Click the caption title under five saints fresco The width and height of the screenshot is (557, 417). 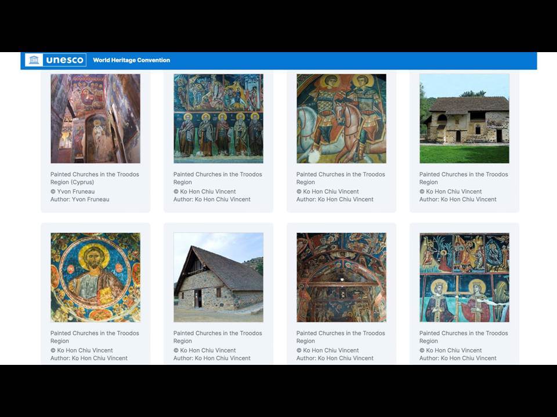[218, 178]
